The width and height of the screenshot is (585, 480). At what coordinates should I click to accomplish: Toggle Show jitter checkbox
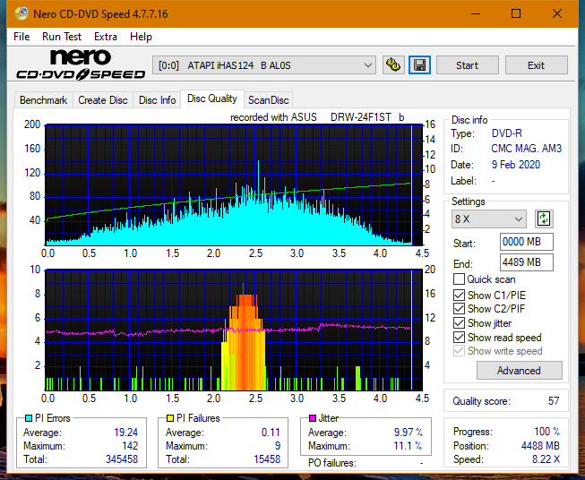pyautogui.click(x=459, y=323)
